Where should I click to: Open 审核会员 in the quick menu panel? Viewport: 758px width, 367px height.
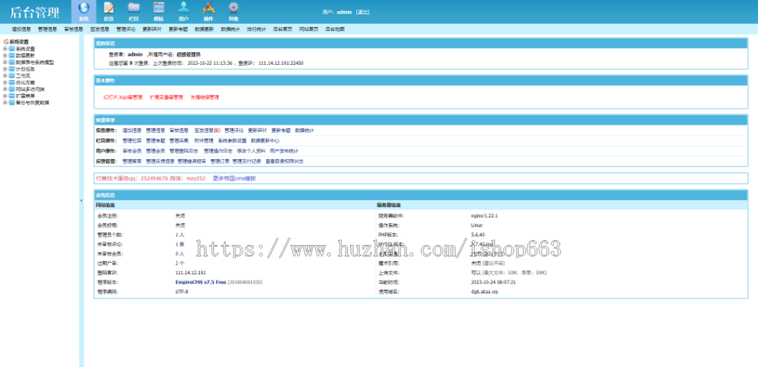132,152
